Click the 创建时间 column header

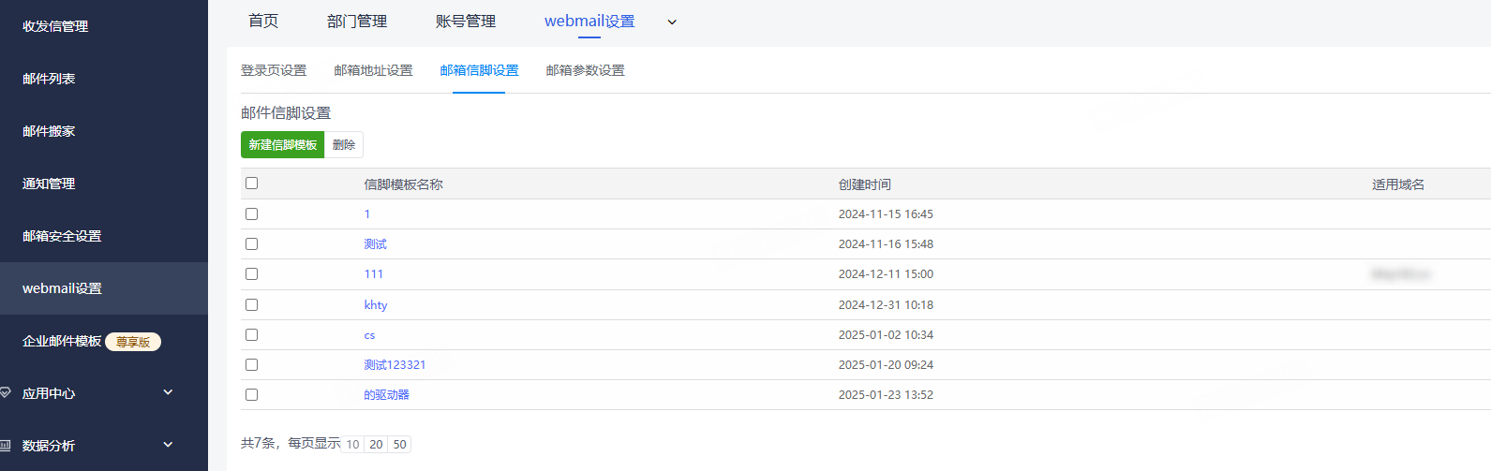865,184
